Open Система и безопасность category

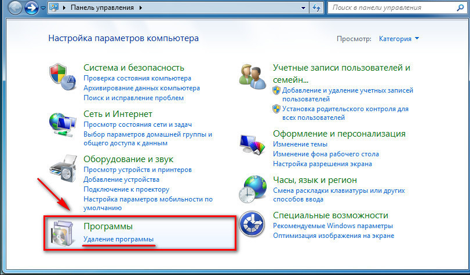(134, 68)
